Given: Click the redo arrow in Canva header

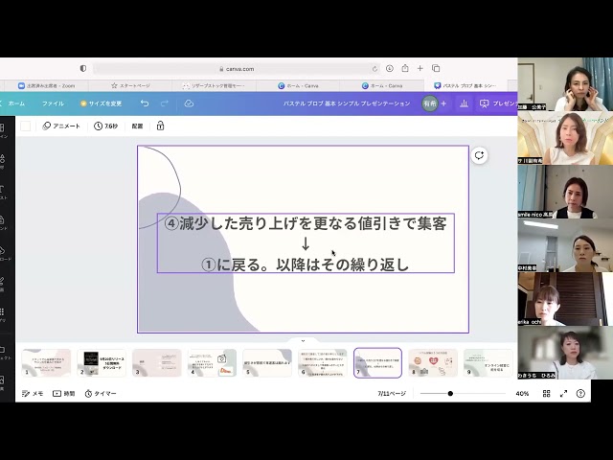Looking at the screenshot, I should tap(165, 103).
